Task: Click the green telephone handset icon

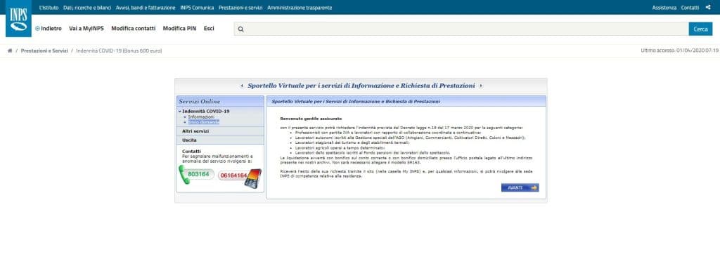Action: 184,174
